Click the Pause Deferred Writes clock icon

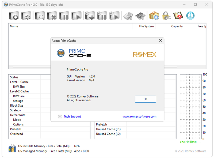coord(102,16)
